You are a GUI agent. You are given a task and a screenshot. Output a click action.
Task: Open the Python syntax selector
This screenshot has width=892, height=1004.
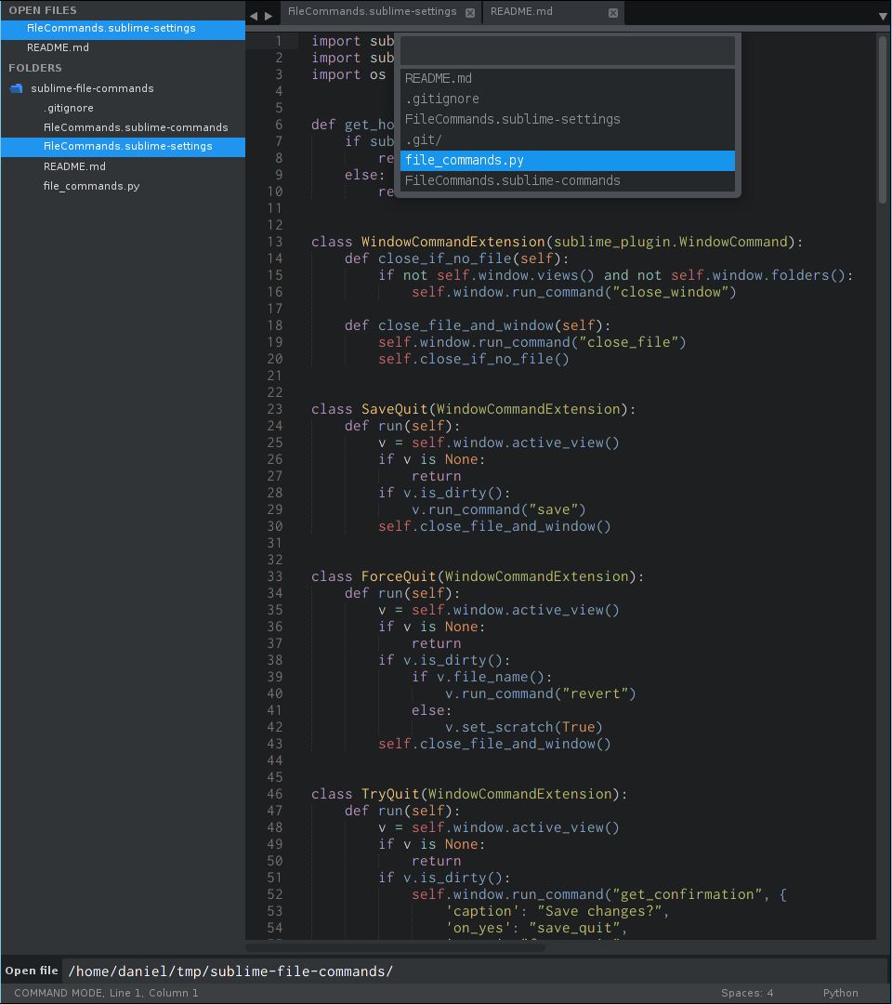840,993
